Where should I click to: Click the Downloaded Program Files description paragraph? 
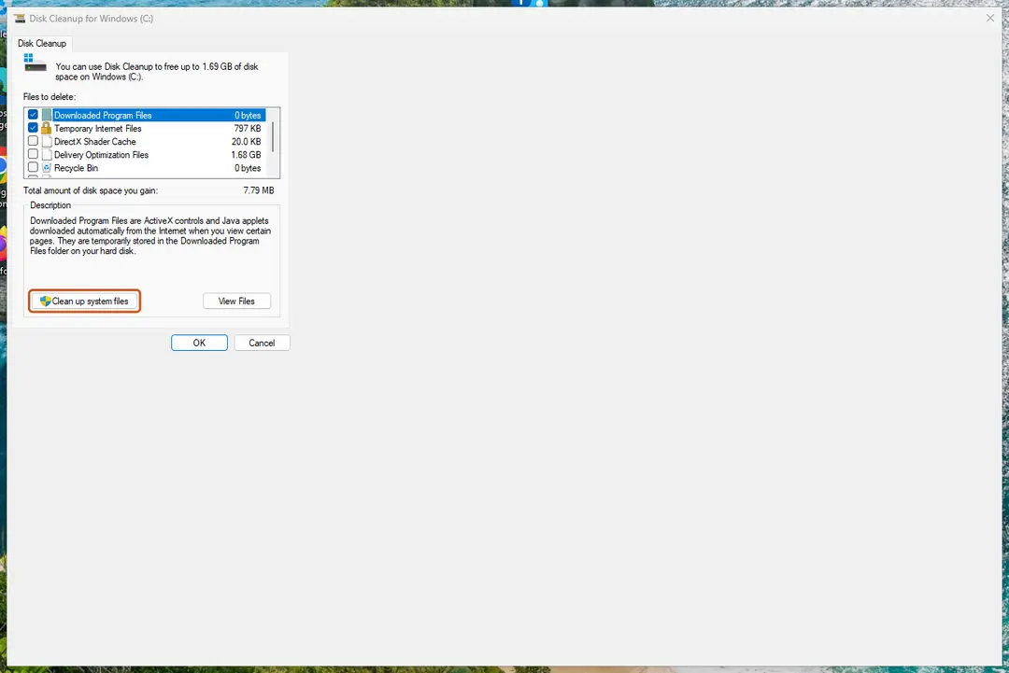click(x=150, y=235)
